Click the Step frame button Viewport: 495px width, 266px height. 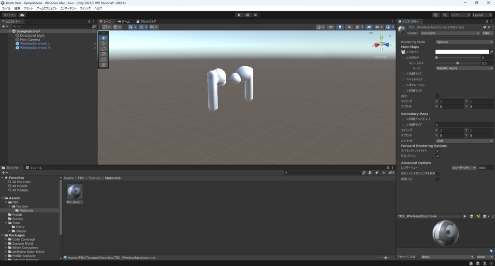256,15
